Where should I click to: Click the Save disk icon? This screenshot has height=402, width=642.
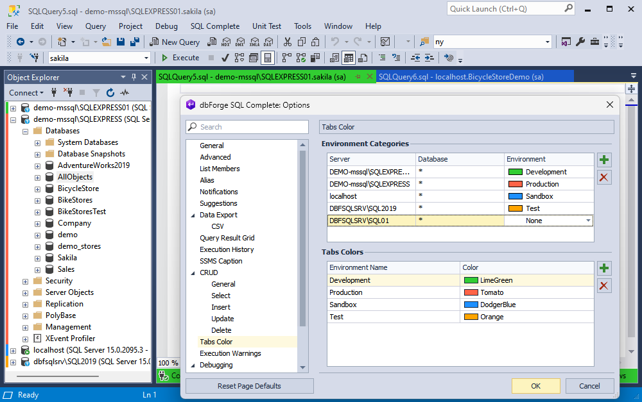121,42
